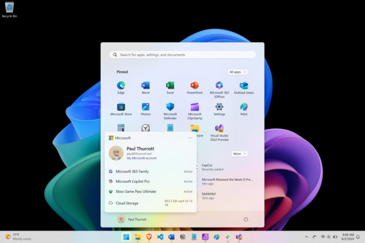Open the Microsoft Store
Screen dimensions: 365x243
(x=120, y=106)
